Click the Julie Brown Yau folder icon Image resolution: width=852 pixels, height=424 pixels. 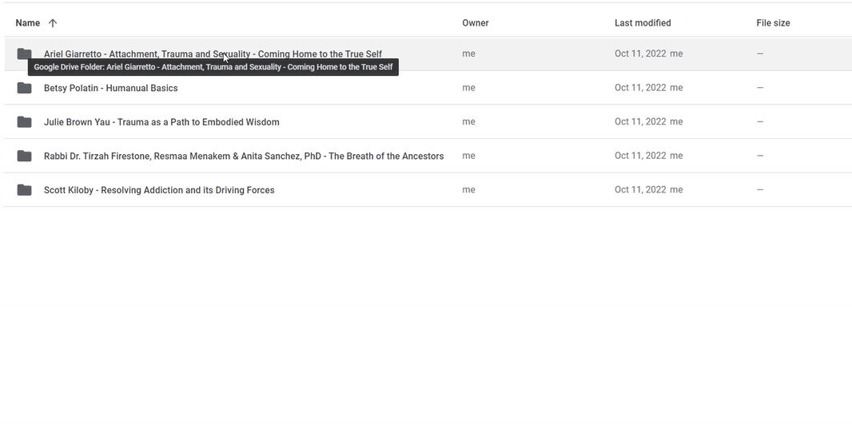pos(24,122)
